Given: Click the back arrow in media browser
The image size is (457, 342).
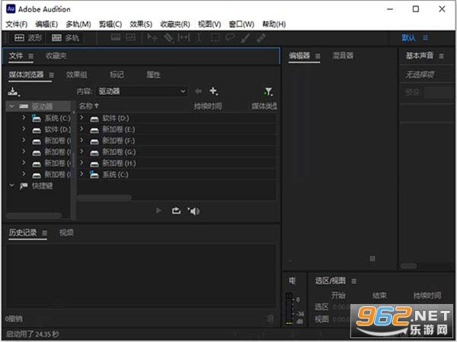Looking at the screenshot, I should (198, 91).
